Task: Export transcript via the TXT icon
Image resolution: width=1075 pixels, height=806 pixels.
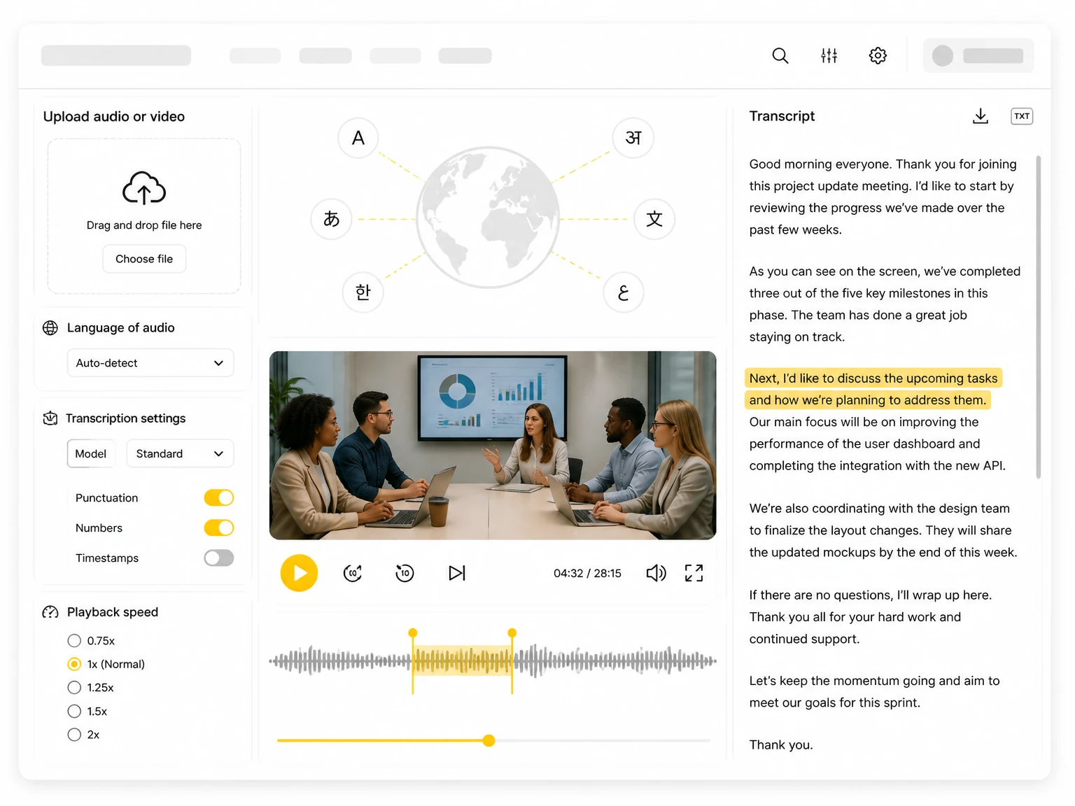Action: pyautogui.click(x=1022, y=116)
